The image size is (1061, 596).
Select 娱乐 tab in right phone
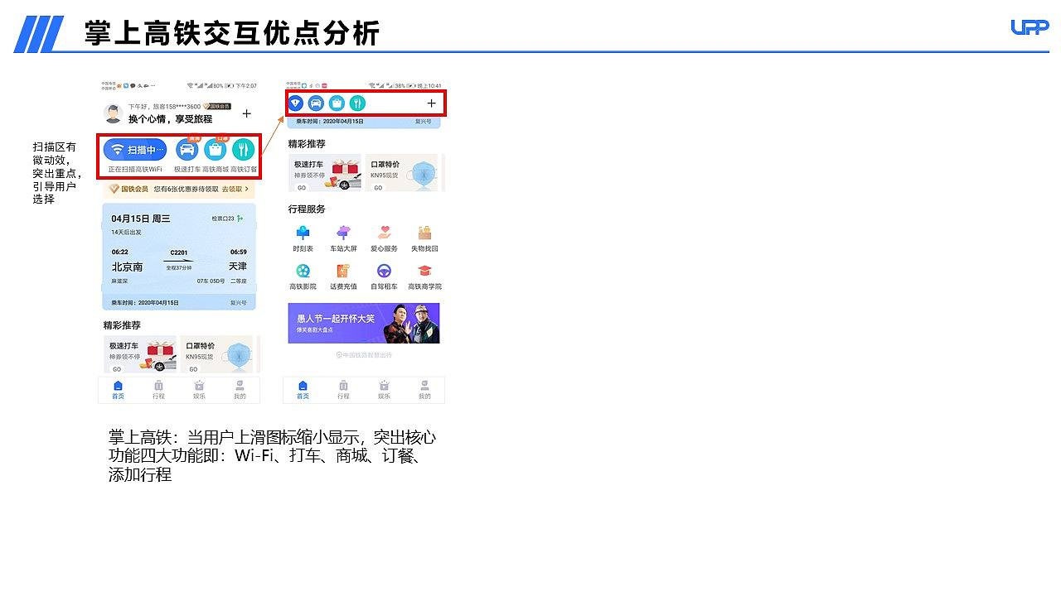(384, 390)
